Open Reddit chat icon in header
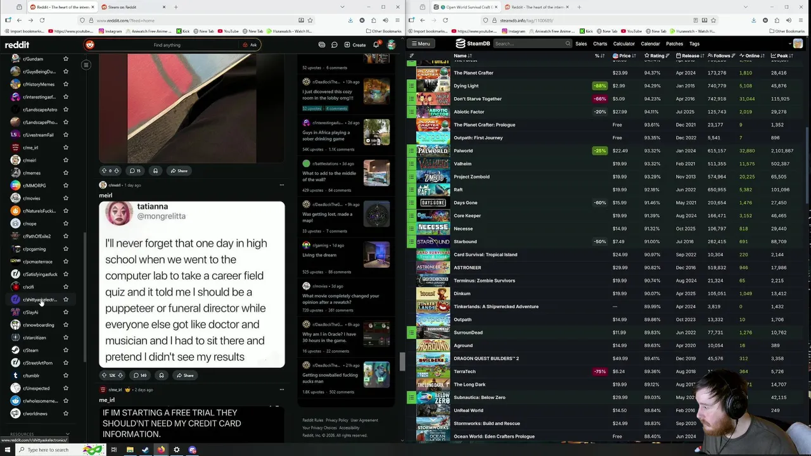Screen dimensions: 811x456 pyautogui.click(x=335, y=45)
